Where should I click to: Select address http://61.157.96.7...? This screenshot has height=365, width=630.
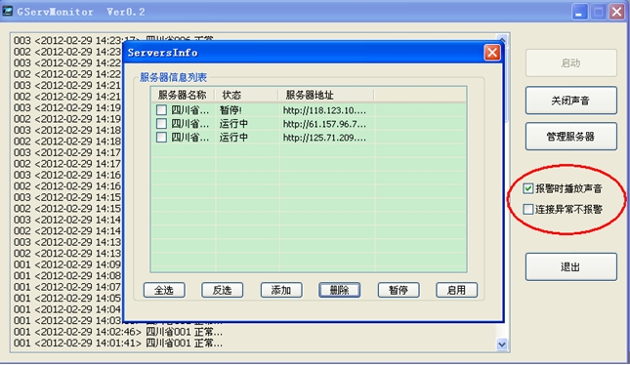(x=324, y=124)
